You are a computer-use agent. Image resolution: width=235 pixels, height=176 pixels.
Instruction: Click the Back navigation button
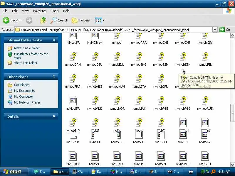point(10,20)
